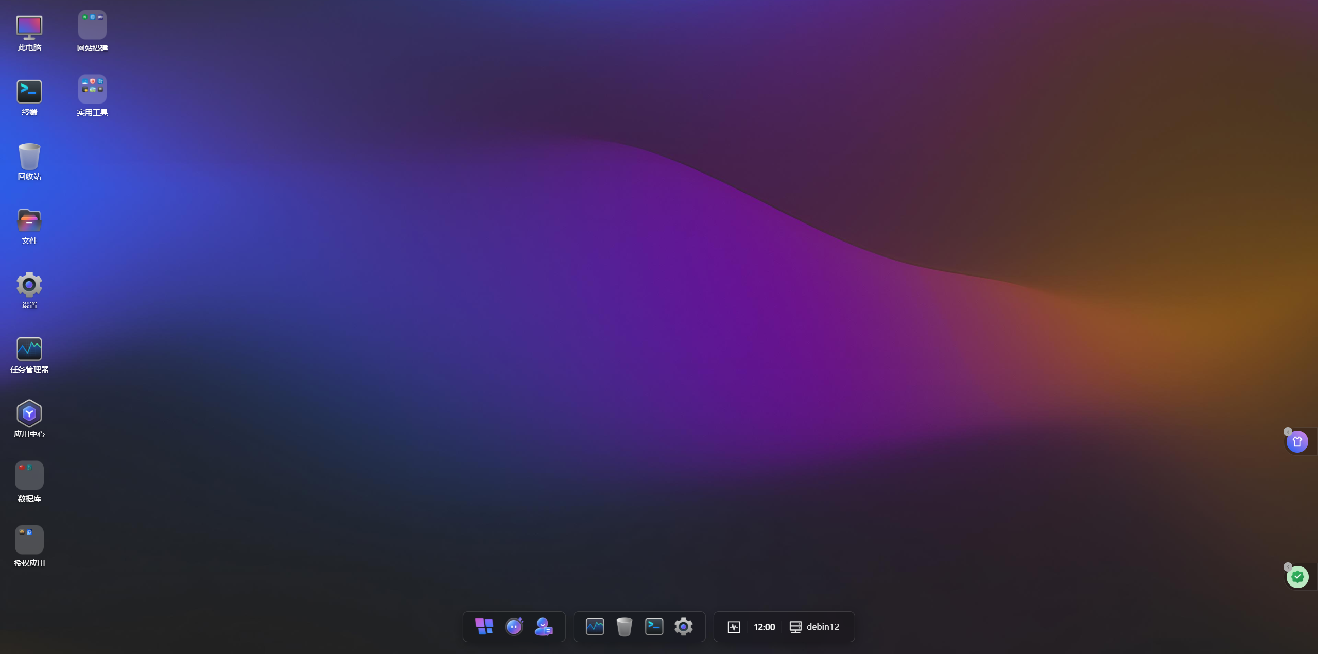Collapse the green checkmark floating widget arrow

pyautogui.click(x=1288, y=567)
